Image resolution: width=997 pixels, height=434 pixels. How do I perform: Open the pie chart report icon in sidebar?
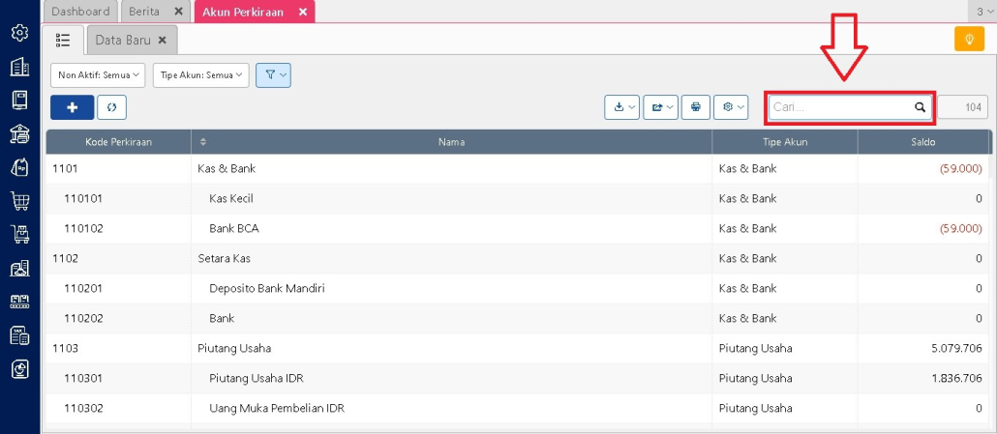19,368
